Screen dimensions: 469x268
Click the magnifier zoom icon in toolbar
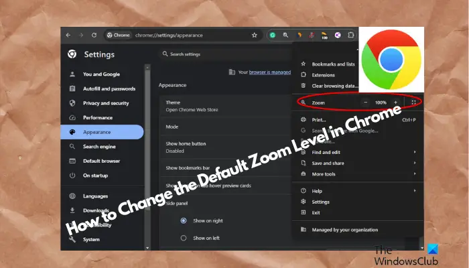click(285, 35)
